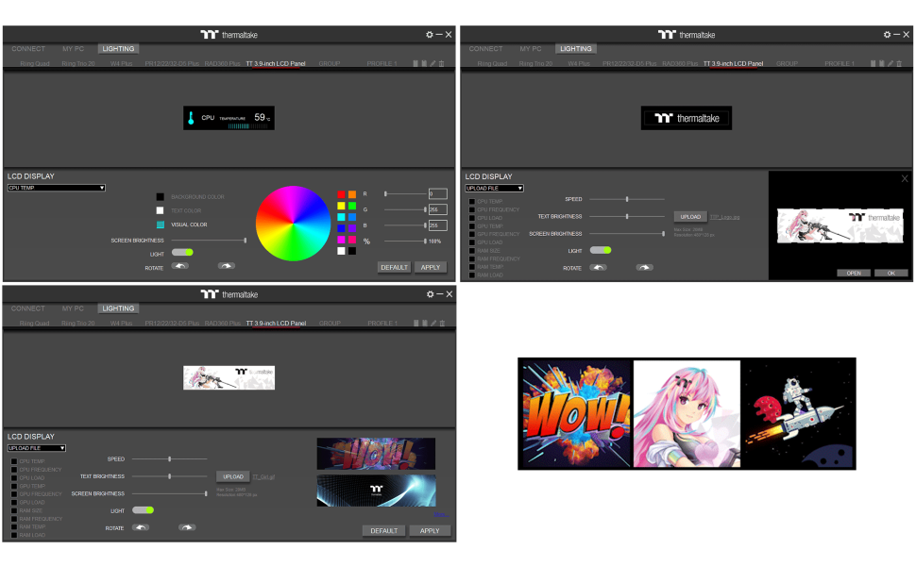Select the WOW! image thumbnail
916x566 pixels.
pyautogui.click(x=376, y=454)
